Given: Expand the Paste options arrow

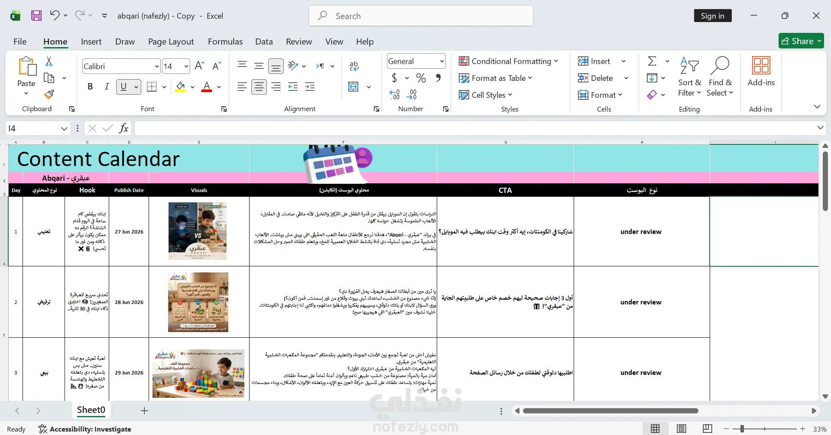Looking at the screenshot, I should tap(26, 93).
